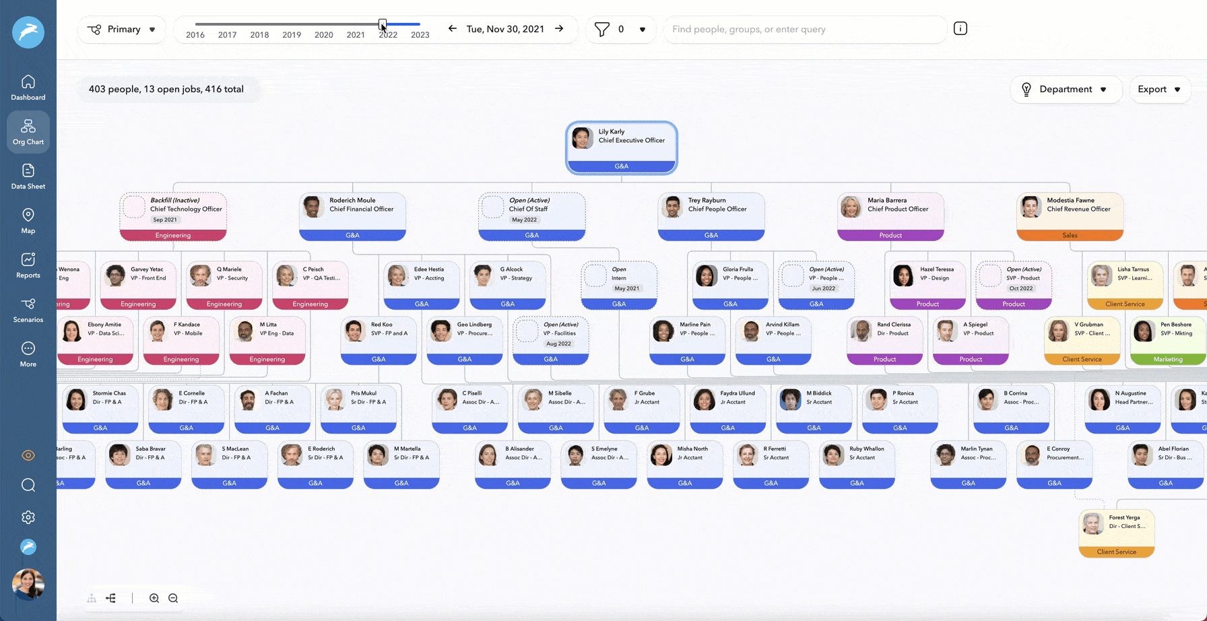1207x621 pixels.
Task: Select the Org Chart sidebar icon
Action: 28,131
